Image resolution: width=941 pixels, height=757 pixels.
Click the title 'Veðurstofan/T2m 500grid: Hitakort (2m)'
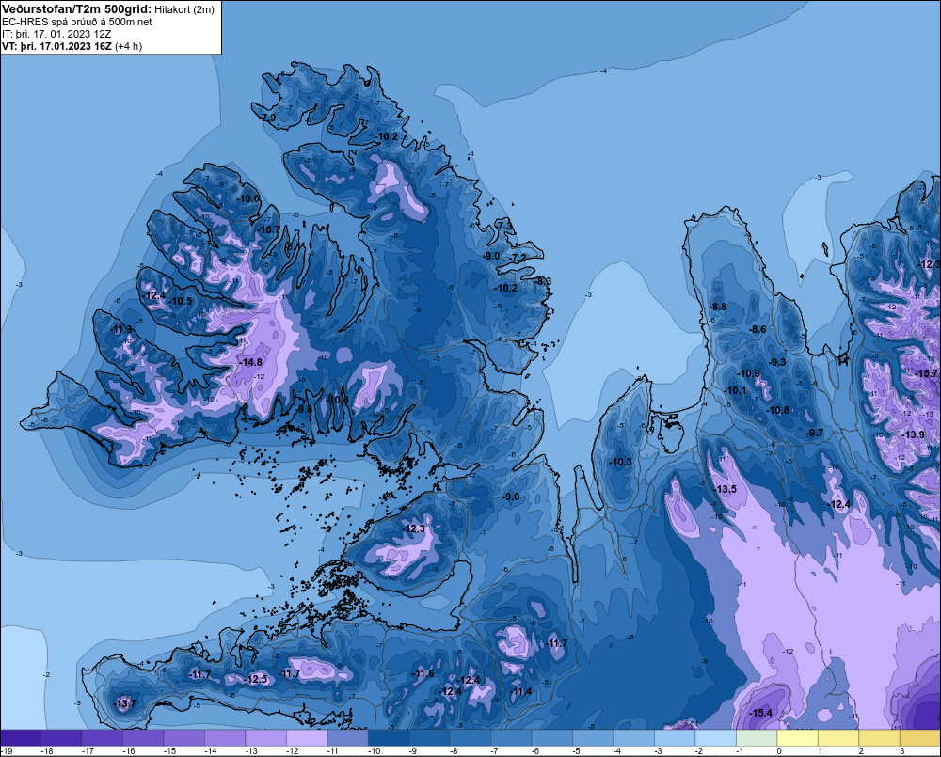tap(108, 9)
